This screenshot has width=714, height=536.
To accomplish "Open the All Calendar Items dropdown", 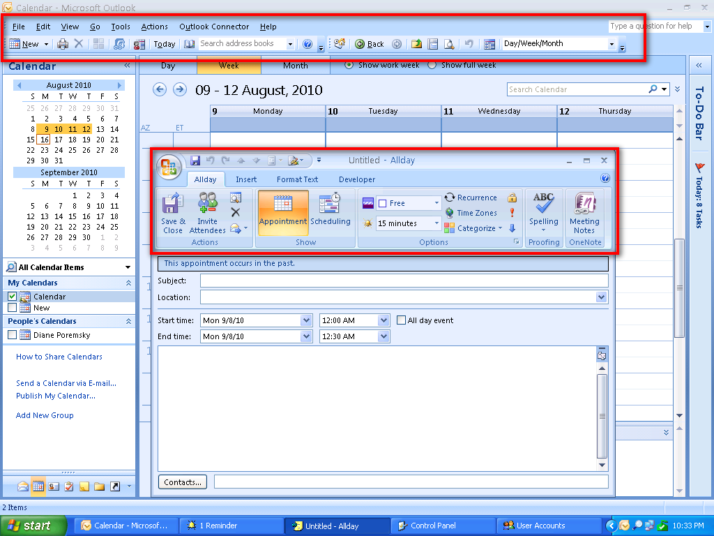I will point(128,267).
